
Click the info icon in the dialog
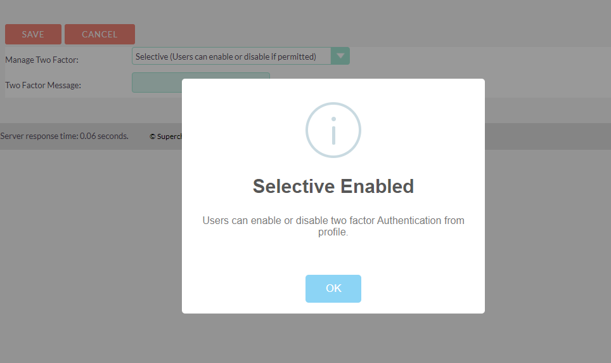point(333,130)
